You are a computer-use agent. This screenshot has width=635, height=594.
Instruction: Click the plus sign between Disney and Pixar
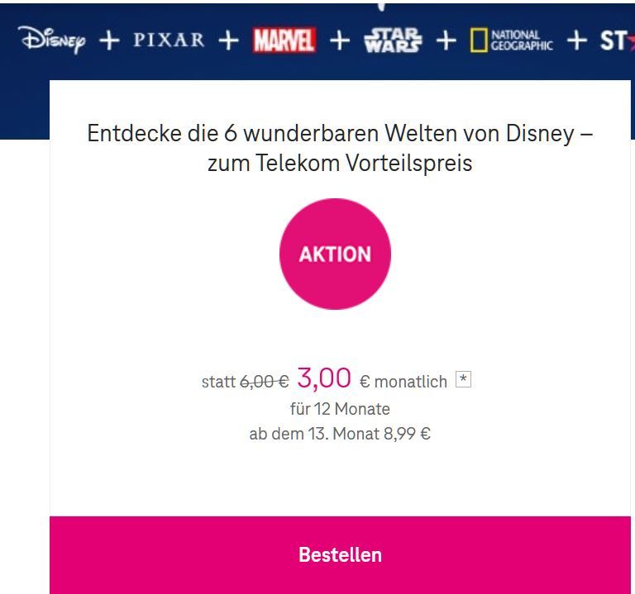click(109, 40)
